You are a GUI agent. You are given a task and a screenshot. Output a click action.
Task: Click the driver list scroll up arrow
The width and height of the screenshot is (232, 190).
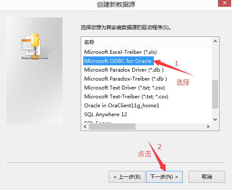(x=215, y=41)
